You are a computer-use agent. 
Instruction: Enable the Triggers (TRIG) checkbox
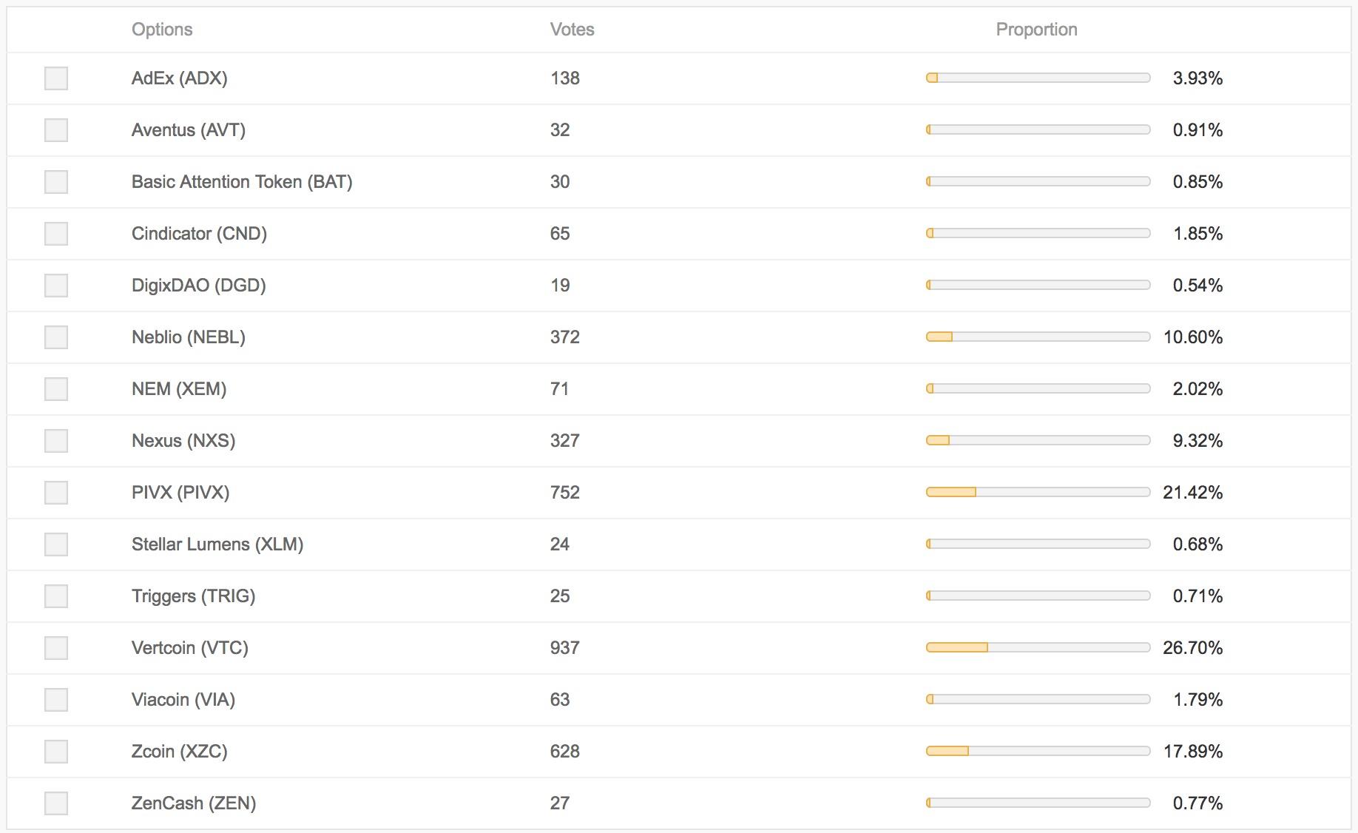click(x=56, y=596)
